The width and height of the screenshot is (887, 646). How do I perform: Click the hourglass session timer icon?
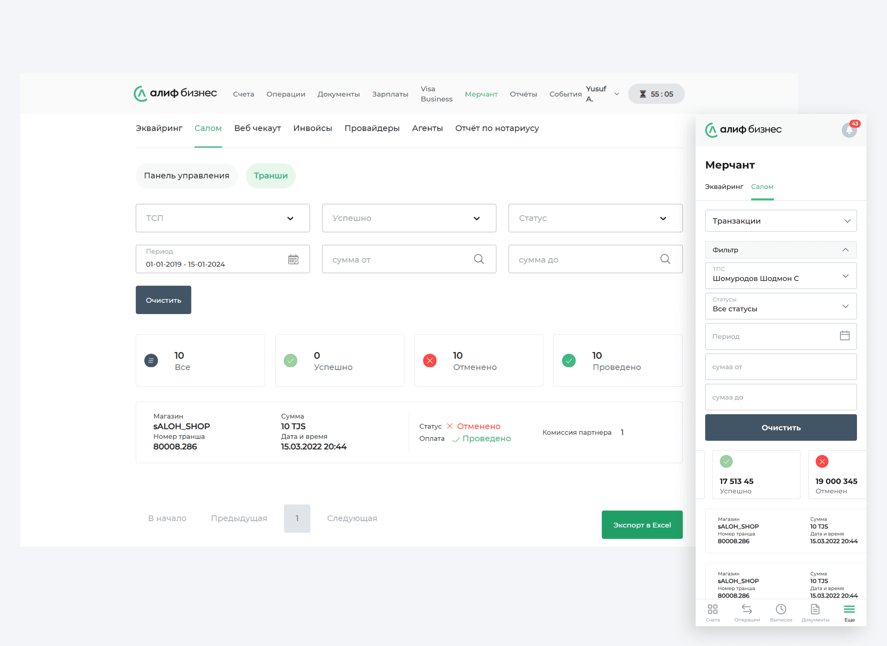pos(642,94)
